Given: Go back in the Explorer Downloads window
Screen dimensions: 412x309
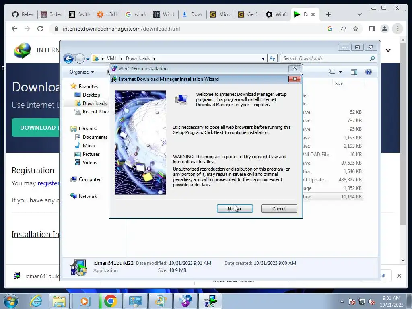Looking at the screenshot, I should 68,58.
